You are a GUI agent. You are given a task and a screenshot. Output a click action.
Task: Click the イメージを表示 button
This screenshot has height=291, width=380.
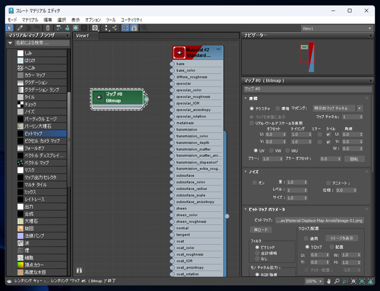click(342, 238)
